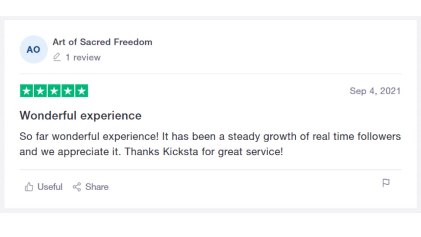Click the fourth green rating star
Screen dimensions: 421x237
coord(68,91)
